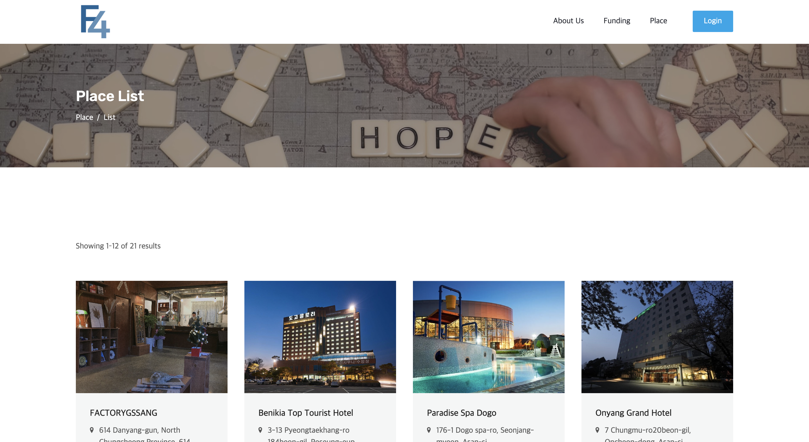The image size is (809, 442).
Task: Click the Place List page heading
Action: (x=110, y=96)
